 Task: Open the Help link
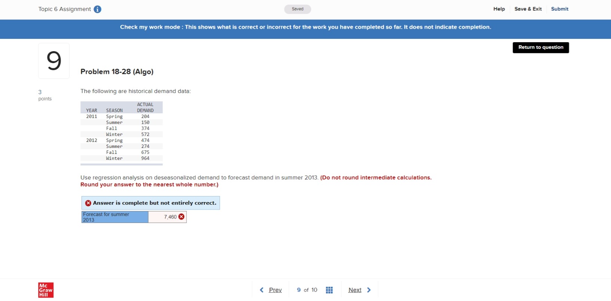point(499,9)
